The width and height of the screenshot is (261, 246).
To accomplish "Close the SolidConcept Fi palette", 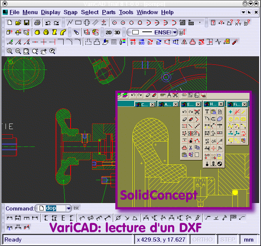I will click(x=244, y=104).
